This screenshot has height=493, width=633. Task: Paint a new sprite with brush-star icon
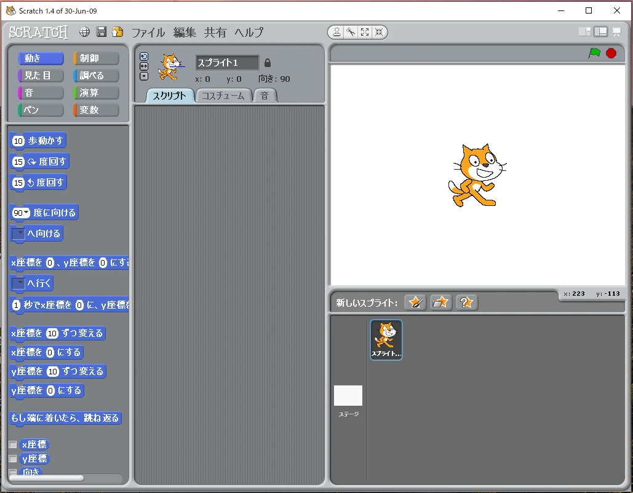(x=416, y=302)
